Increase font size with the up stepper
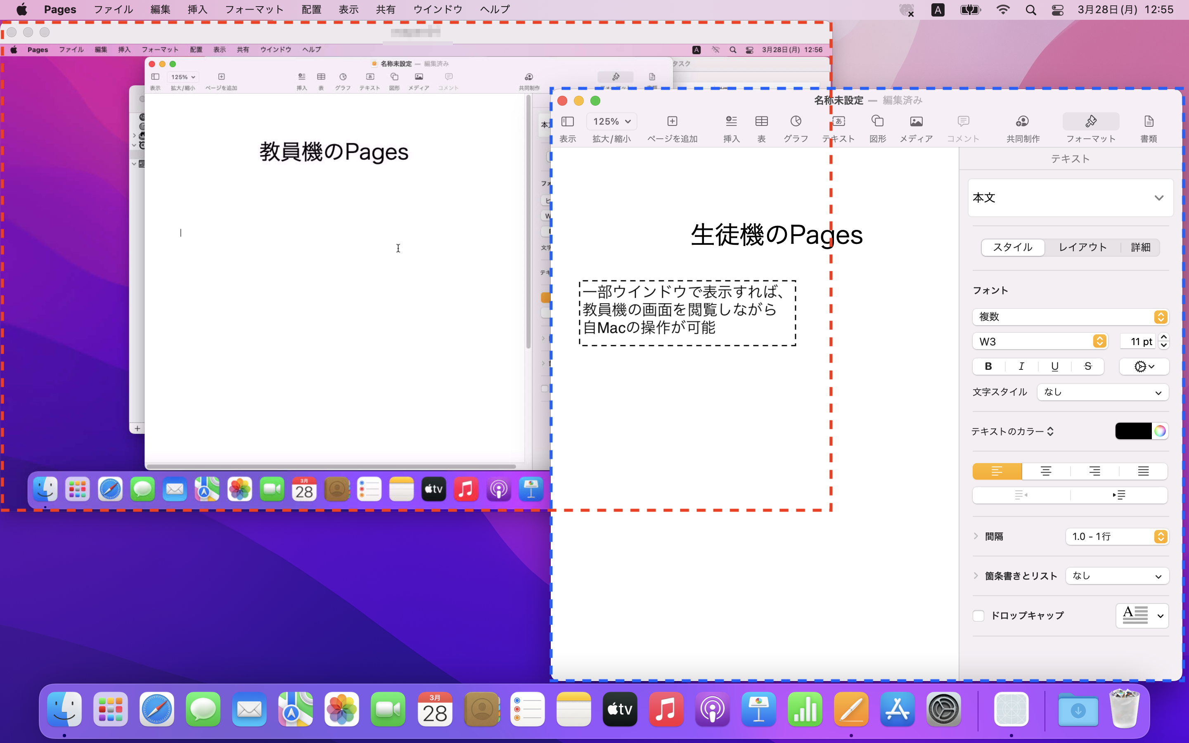Screen dimensions: 1189x743 click(x=1163, y=337)
